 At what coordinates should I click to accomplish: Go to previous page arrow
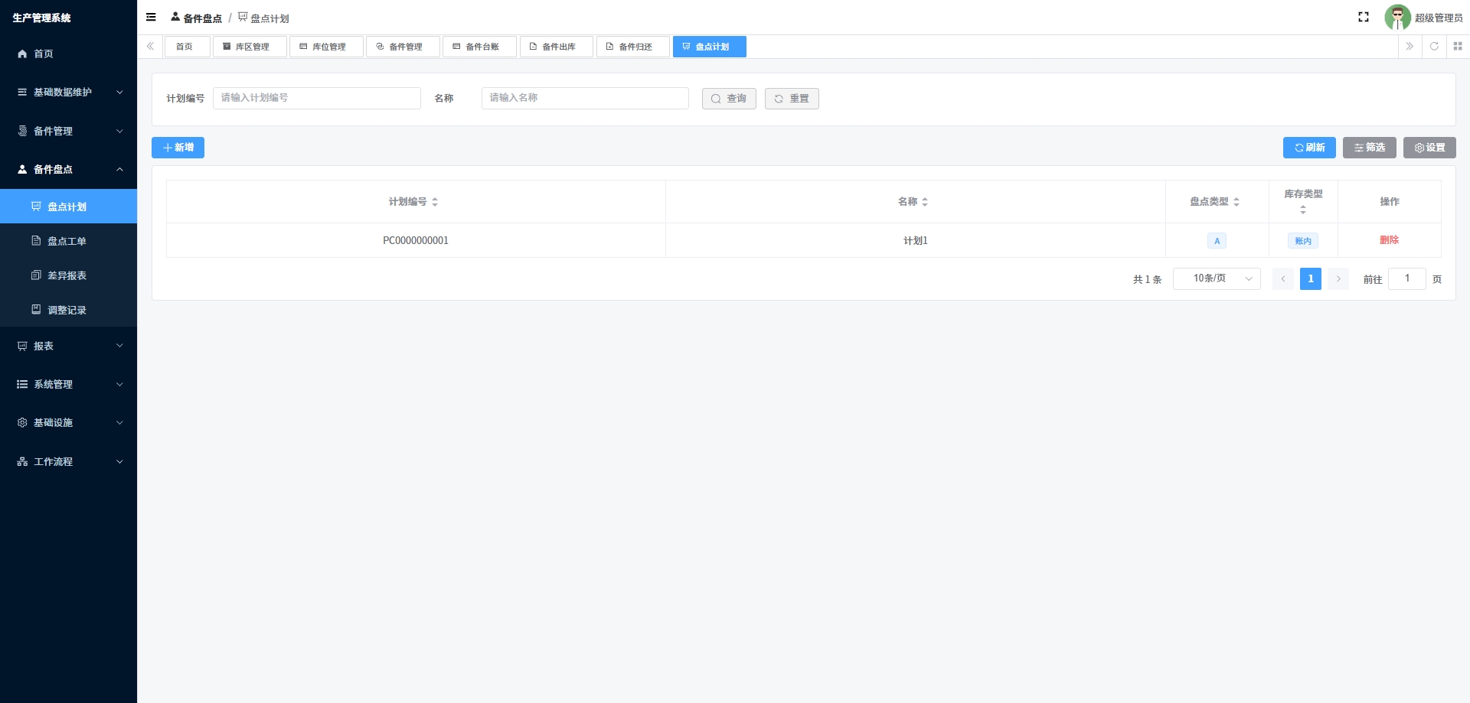[1283, 279]
